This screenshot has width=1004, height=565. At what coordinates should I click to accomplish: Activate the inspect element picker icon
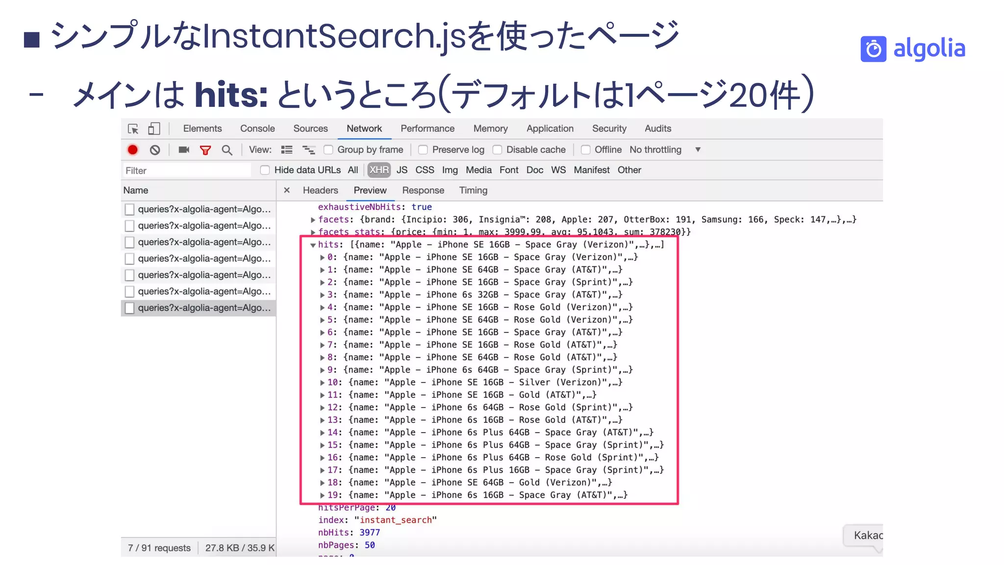point(133,128)
